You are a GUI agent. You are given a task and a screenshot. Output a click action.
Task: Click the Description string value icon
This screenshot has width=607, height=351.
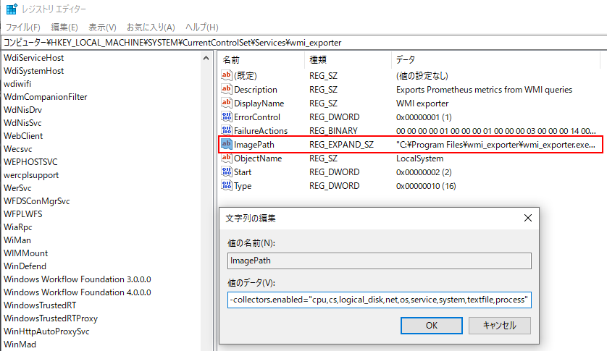click(227, 89)
